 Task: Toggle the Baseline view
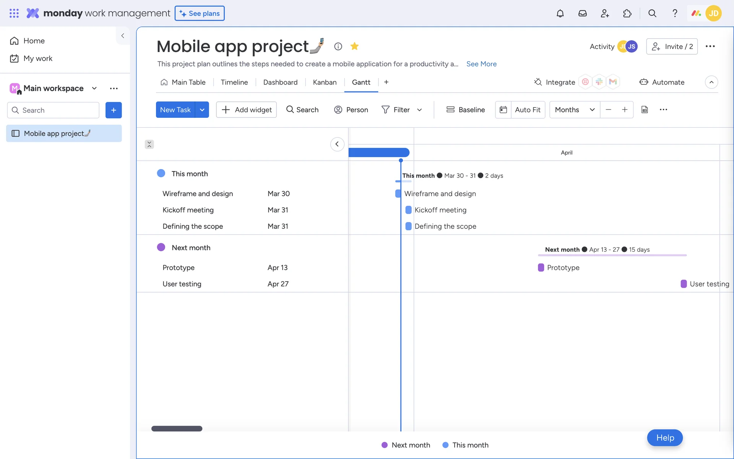tap(466, 110)
